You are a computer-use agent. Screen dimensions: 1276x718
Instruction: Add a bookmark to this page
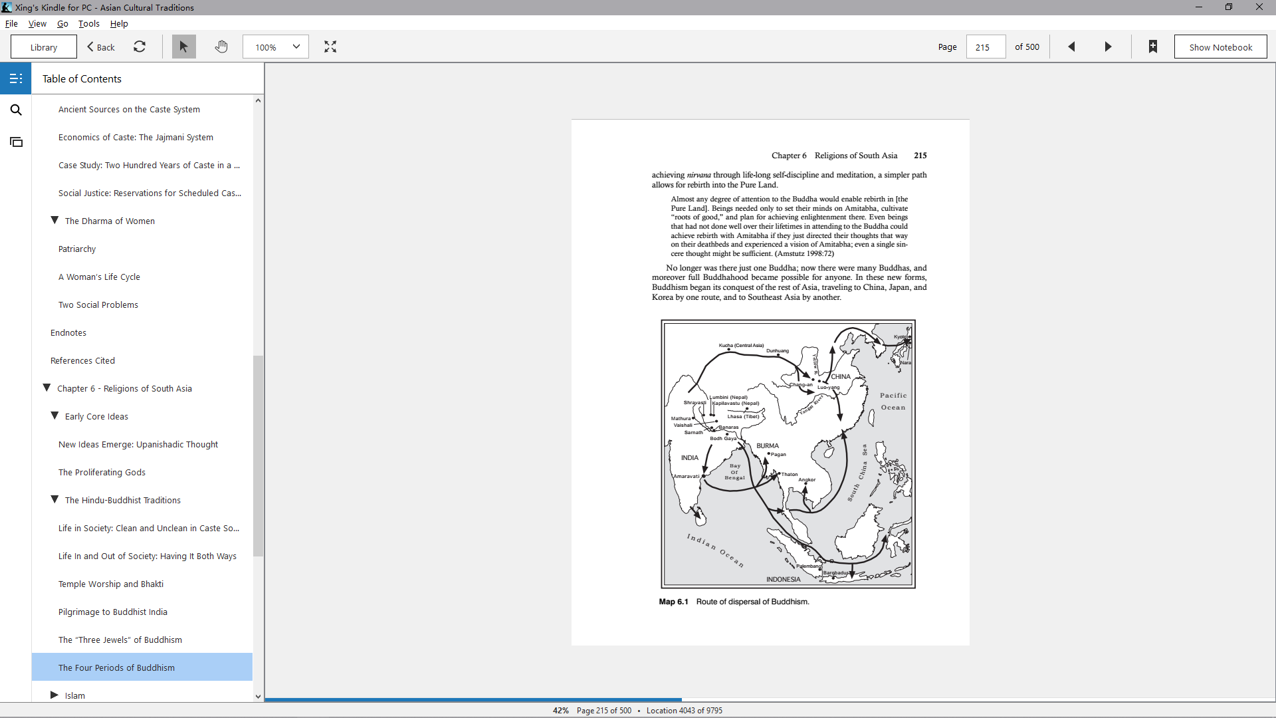coord(1153,47)
